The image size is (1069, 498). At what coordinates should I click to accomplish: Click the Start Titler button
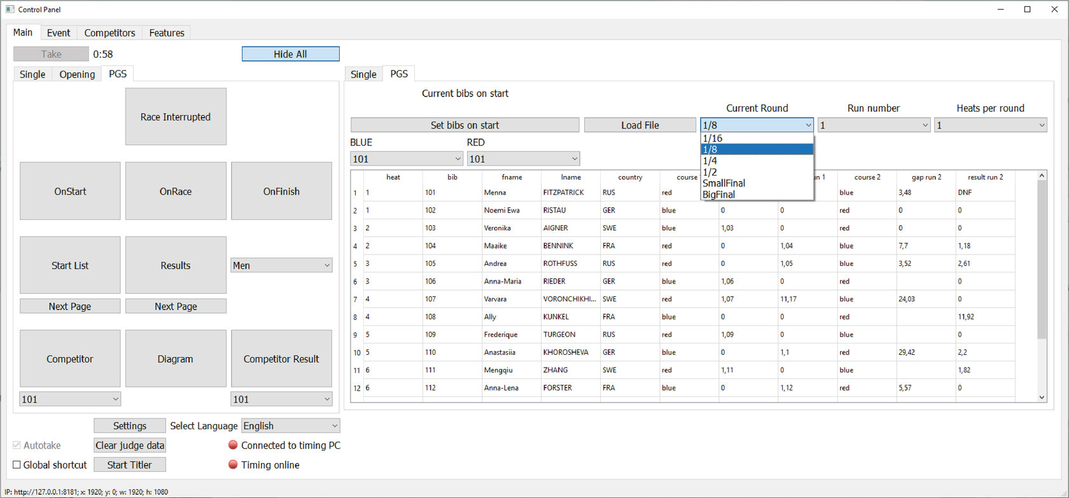pyautogui.click(x=130, y=465)
